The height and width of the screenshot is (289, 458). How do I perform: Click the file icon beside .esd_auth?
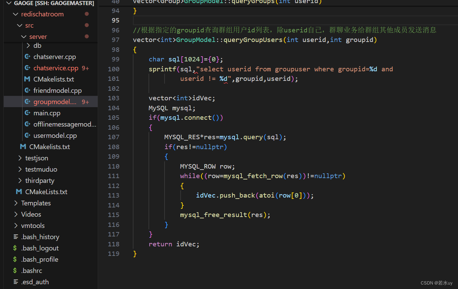[x=16, y=282]
